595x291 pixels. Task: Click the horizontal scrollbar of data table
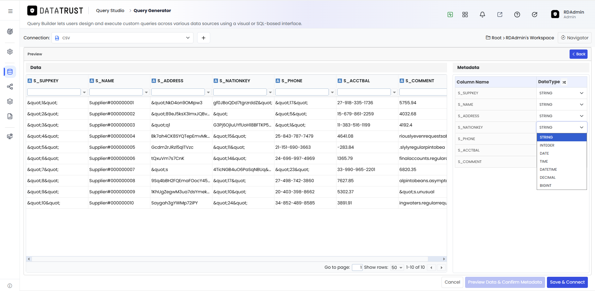[230, 259]
